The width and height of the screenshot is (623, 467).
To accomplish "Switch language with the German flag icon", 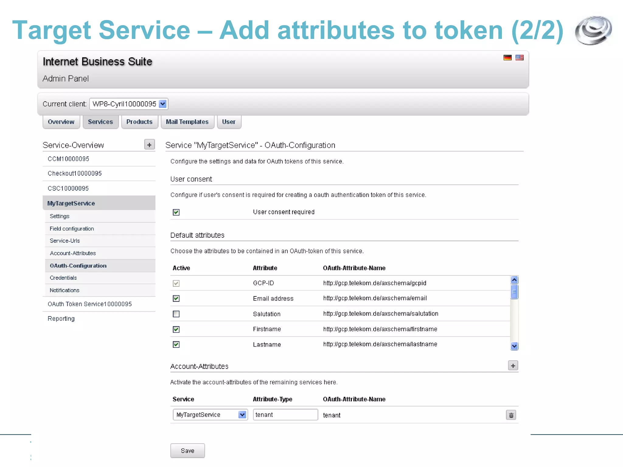I will (507, 57).
